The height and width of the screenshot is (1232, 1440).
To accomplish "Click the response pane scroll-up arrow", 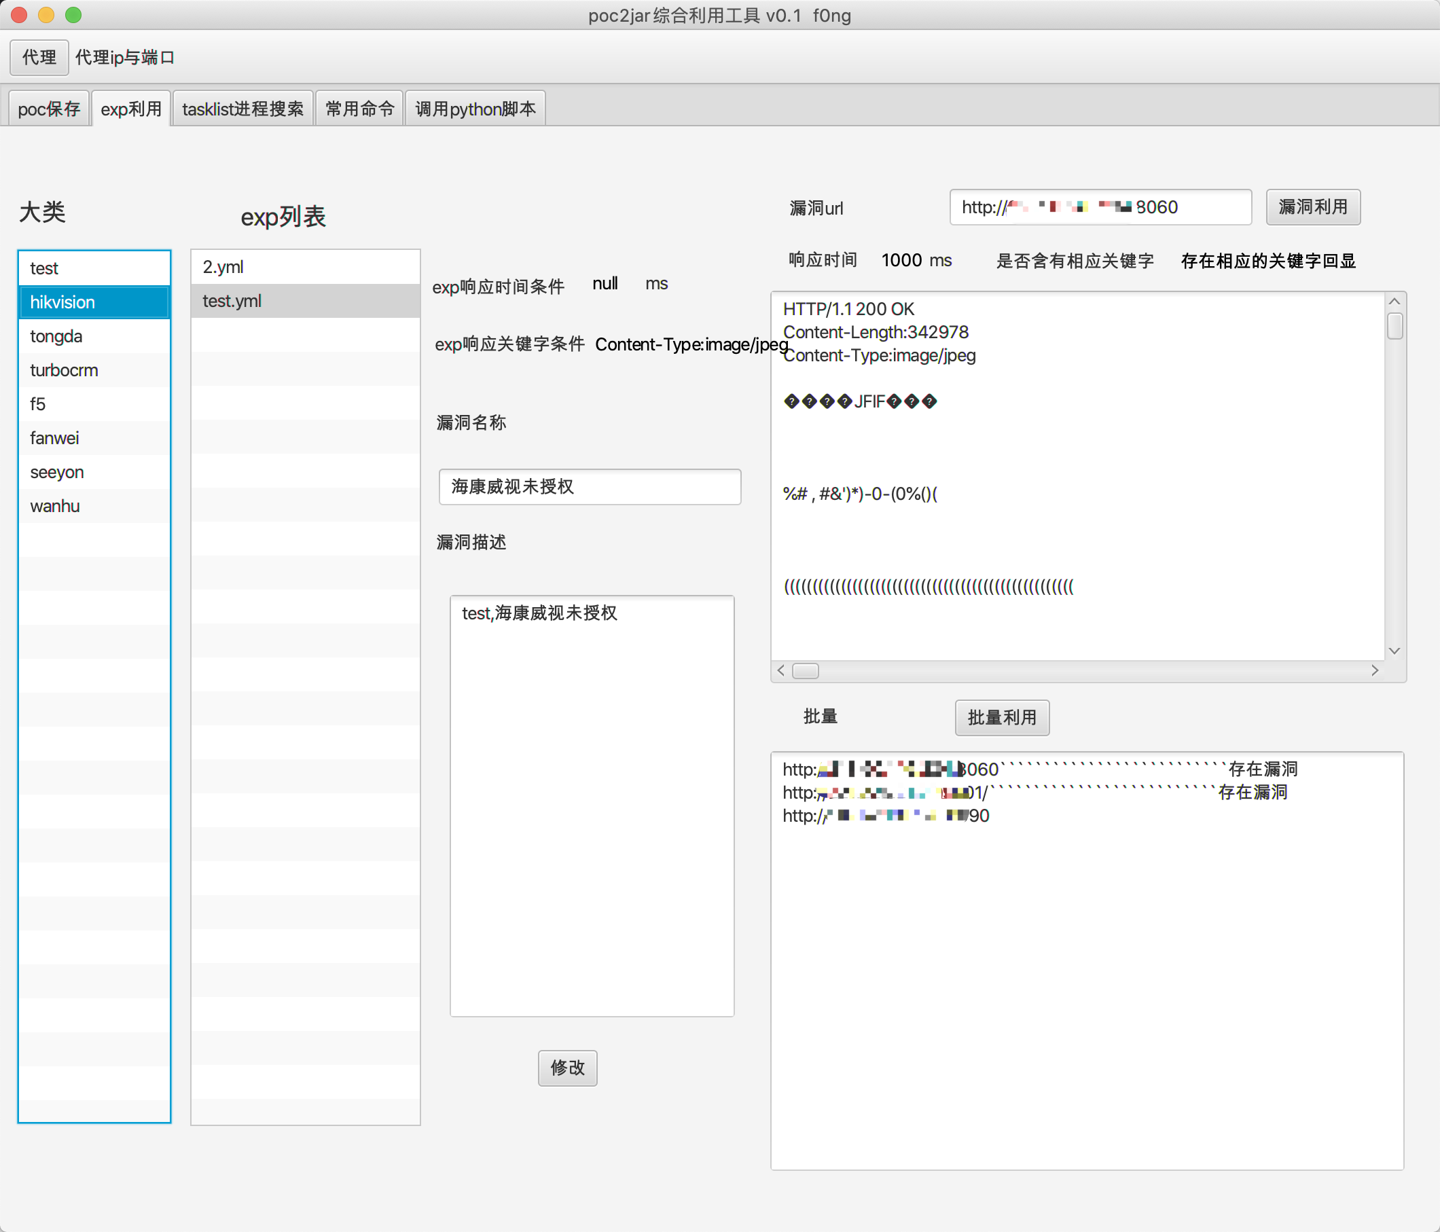I will point(1393,302).
